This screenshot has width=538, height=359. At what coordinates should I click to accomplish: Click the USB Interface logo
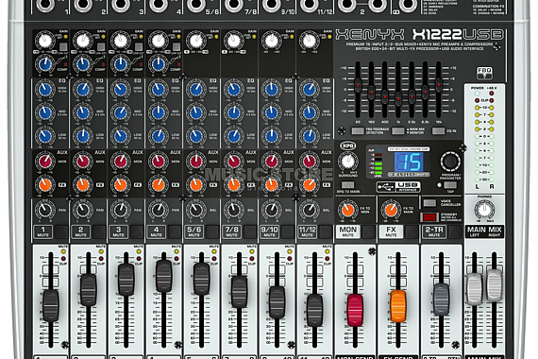[x=398, y=186]
